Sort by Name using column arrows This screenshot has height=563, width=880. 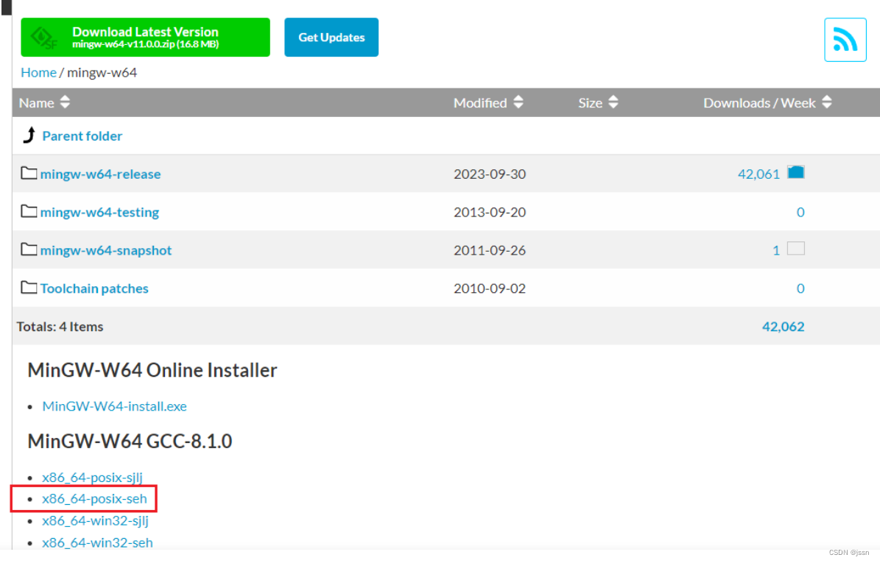65,102
